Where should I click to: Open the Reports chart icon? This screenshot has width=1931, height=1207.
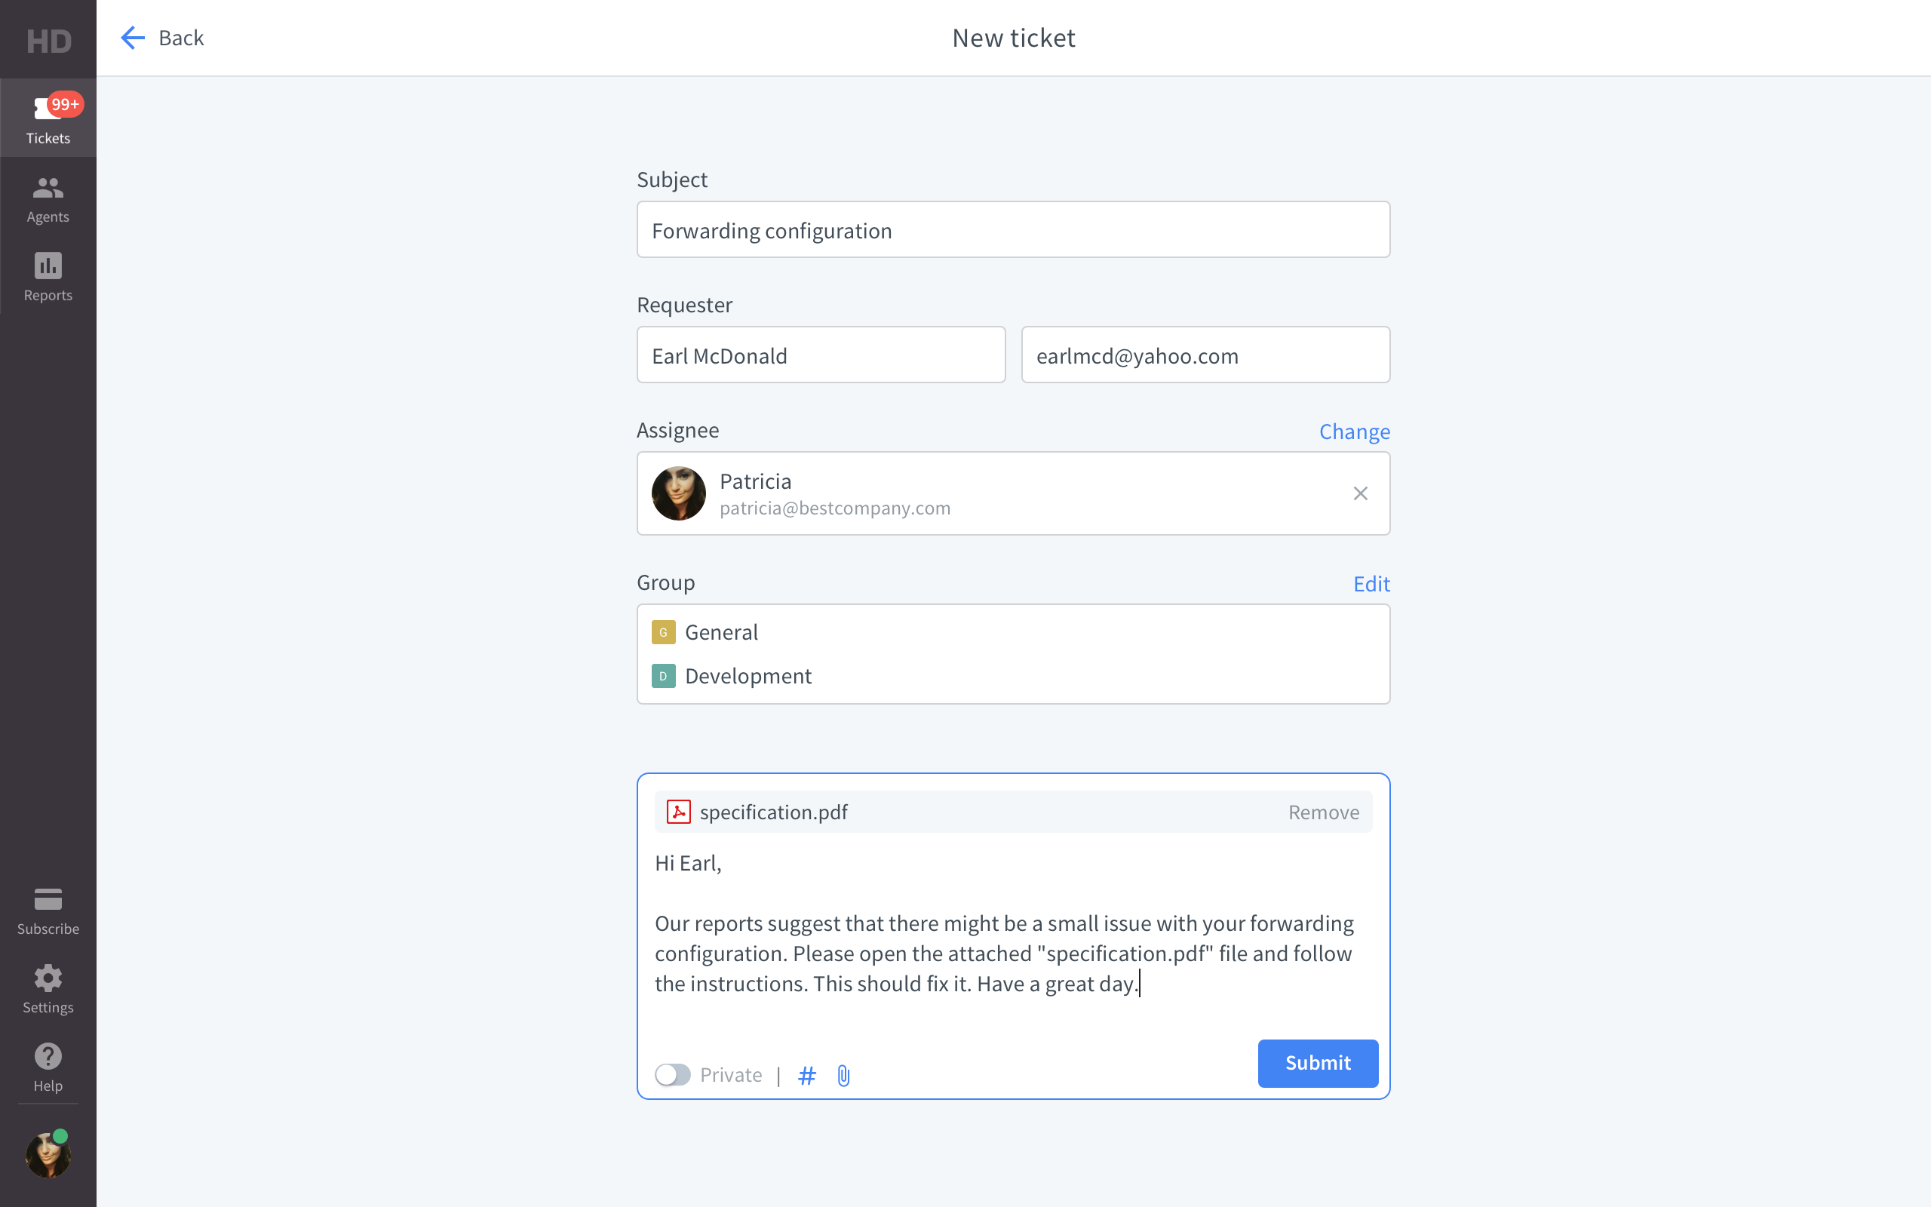[x=48, y=267]
